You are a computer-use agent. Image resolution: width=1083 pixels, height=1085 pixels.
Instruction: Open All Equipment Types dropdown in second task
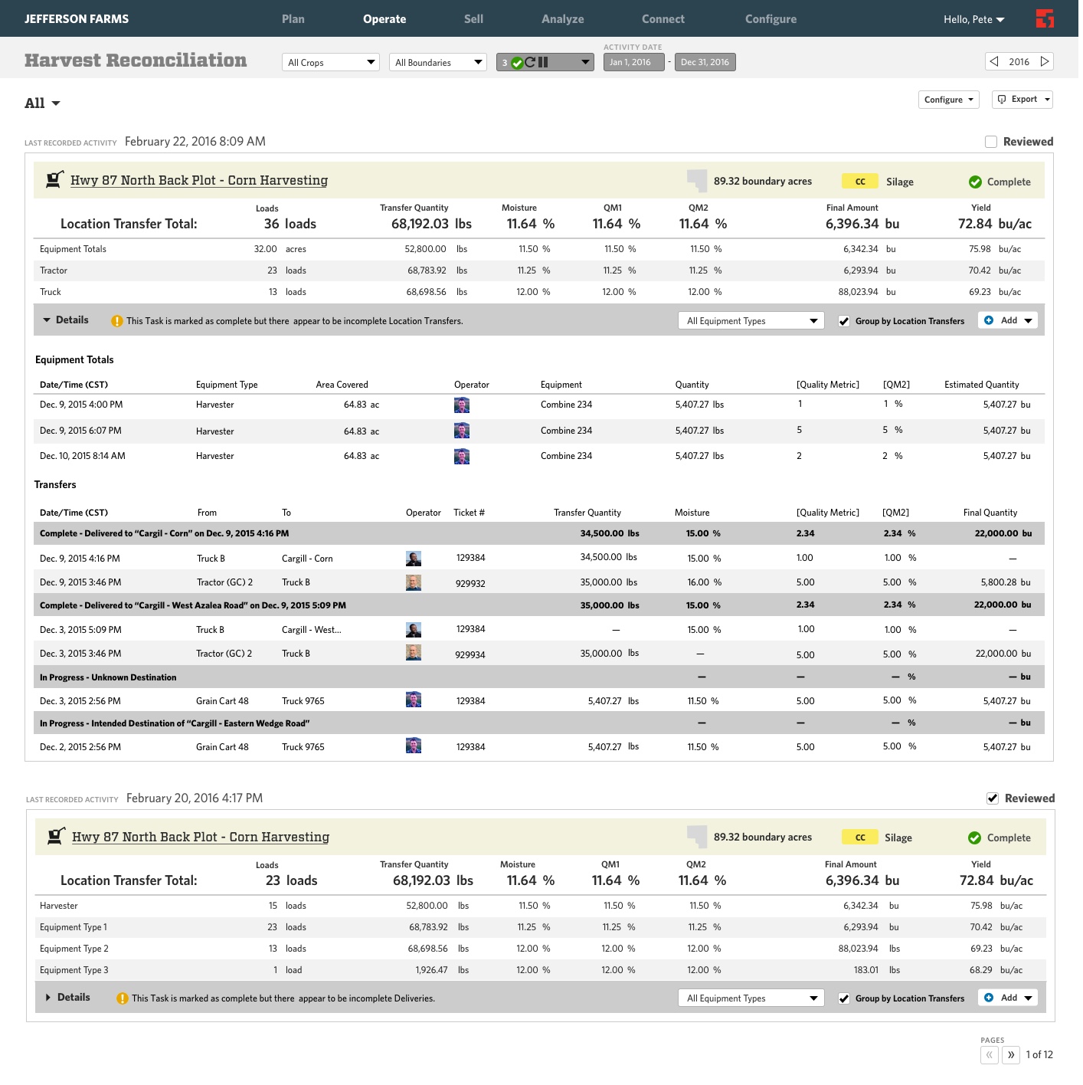click(751, 998)
